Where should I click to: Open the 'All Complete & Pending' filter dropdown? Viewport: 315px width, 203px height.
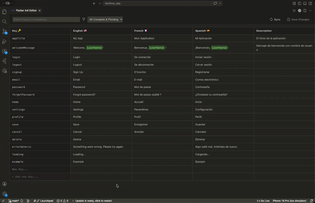pyautogui.click(x=105, y=19)
